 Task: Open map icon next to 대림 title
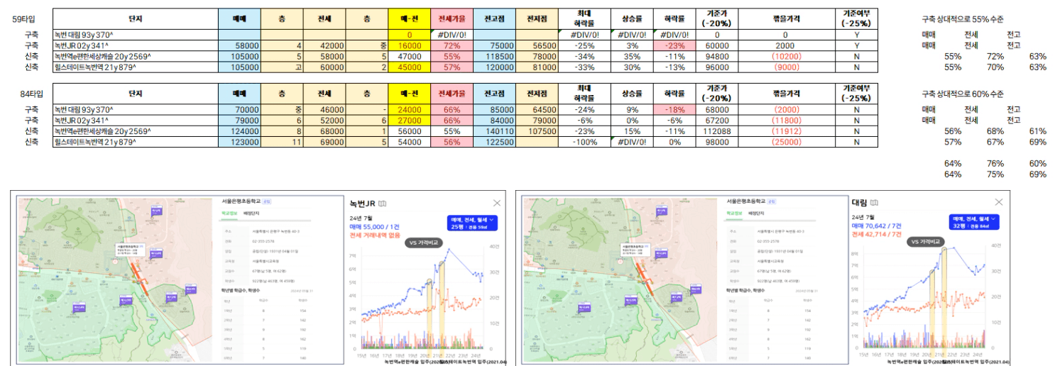click(875, 204)
